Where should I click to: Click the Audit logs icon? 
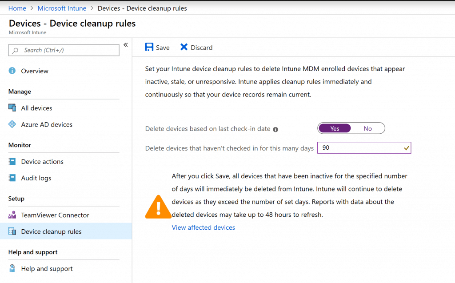[x=12, y=178]
